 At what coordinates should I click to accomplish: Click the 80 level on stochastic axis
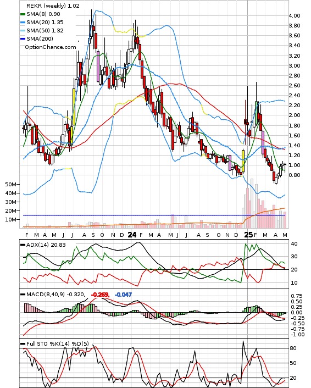click(x=293, y=348)
